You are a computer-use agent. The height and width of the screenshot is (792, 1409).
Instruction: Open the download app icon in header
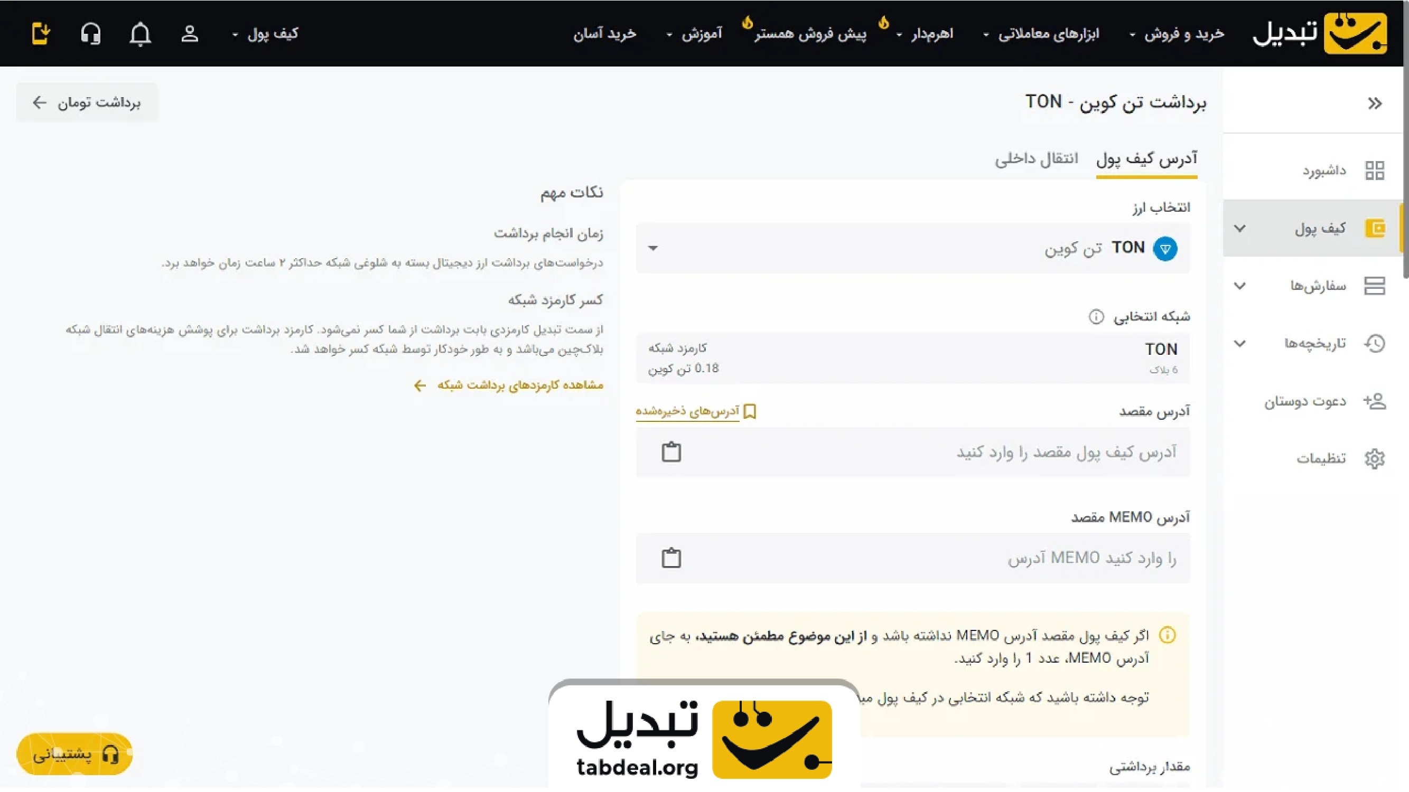(x=41, y=33)
